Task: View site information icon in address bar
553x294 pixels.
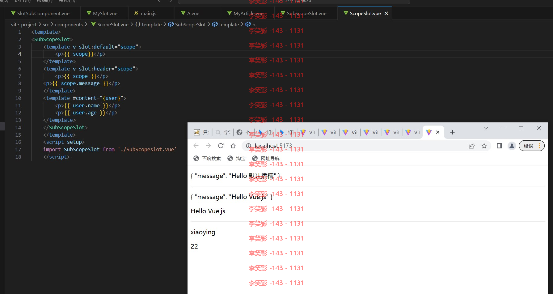Action: coord(248,146)
